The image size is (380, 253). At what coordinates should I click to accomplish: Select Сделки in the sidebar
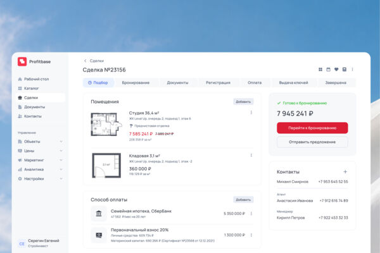point(41,97)
